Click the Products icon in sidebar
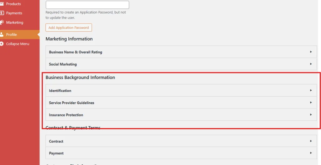The width and height of the screenshot is (321, 165). coord(2,4)
